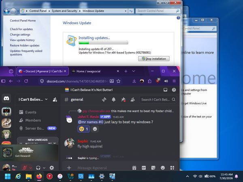Open the Discord inbox icon
Viewport: 243px width, 182px height.
point(165,90)
